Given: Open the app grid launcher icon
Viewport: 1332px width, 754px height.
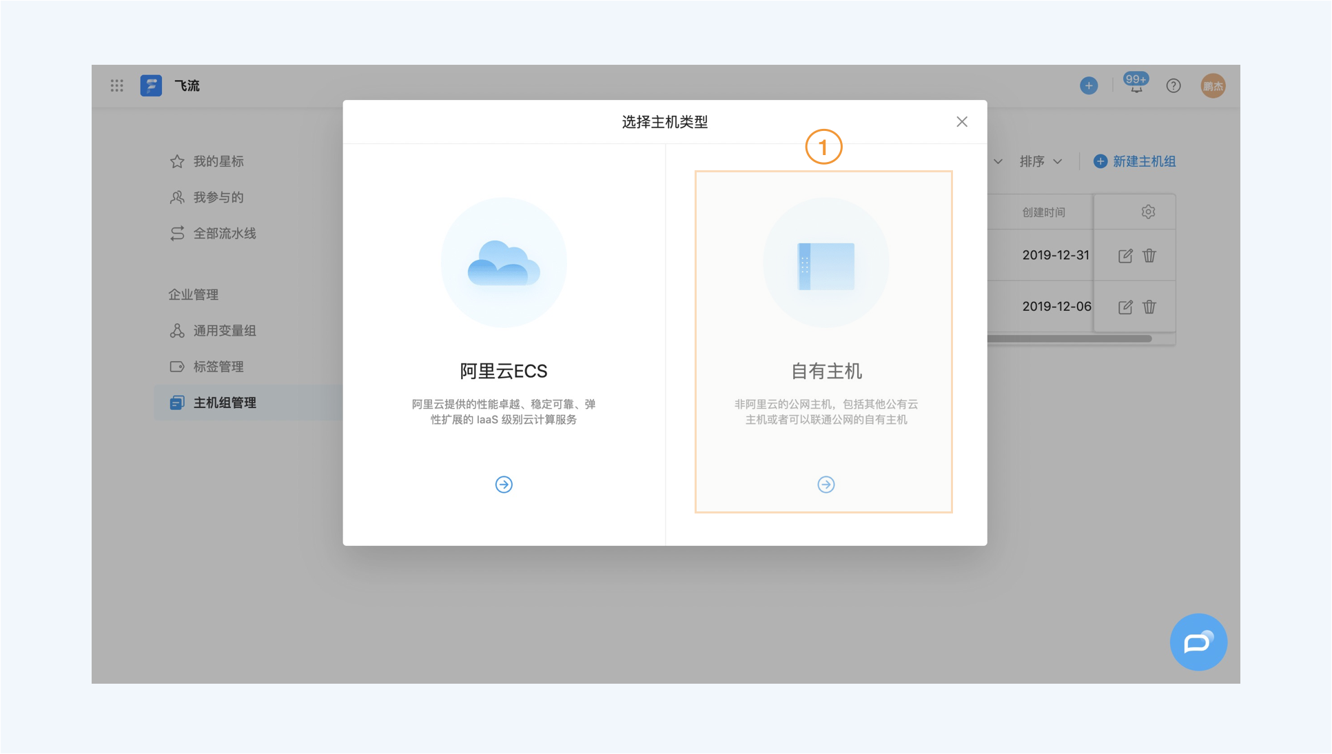Looking at the screenshot, I should tap(117, 85).
